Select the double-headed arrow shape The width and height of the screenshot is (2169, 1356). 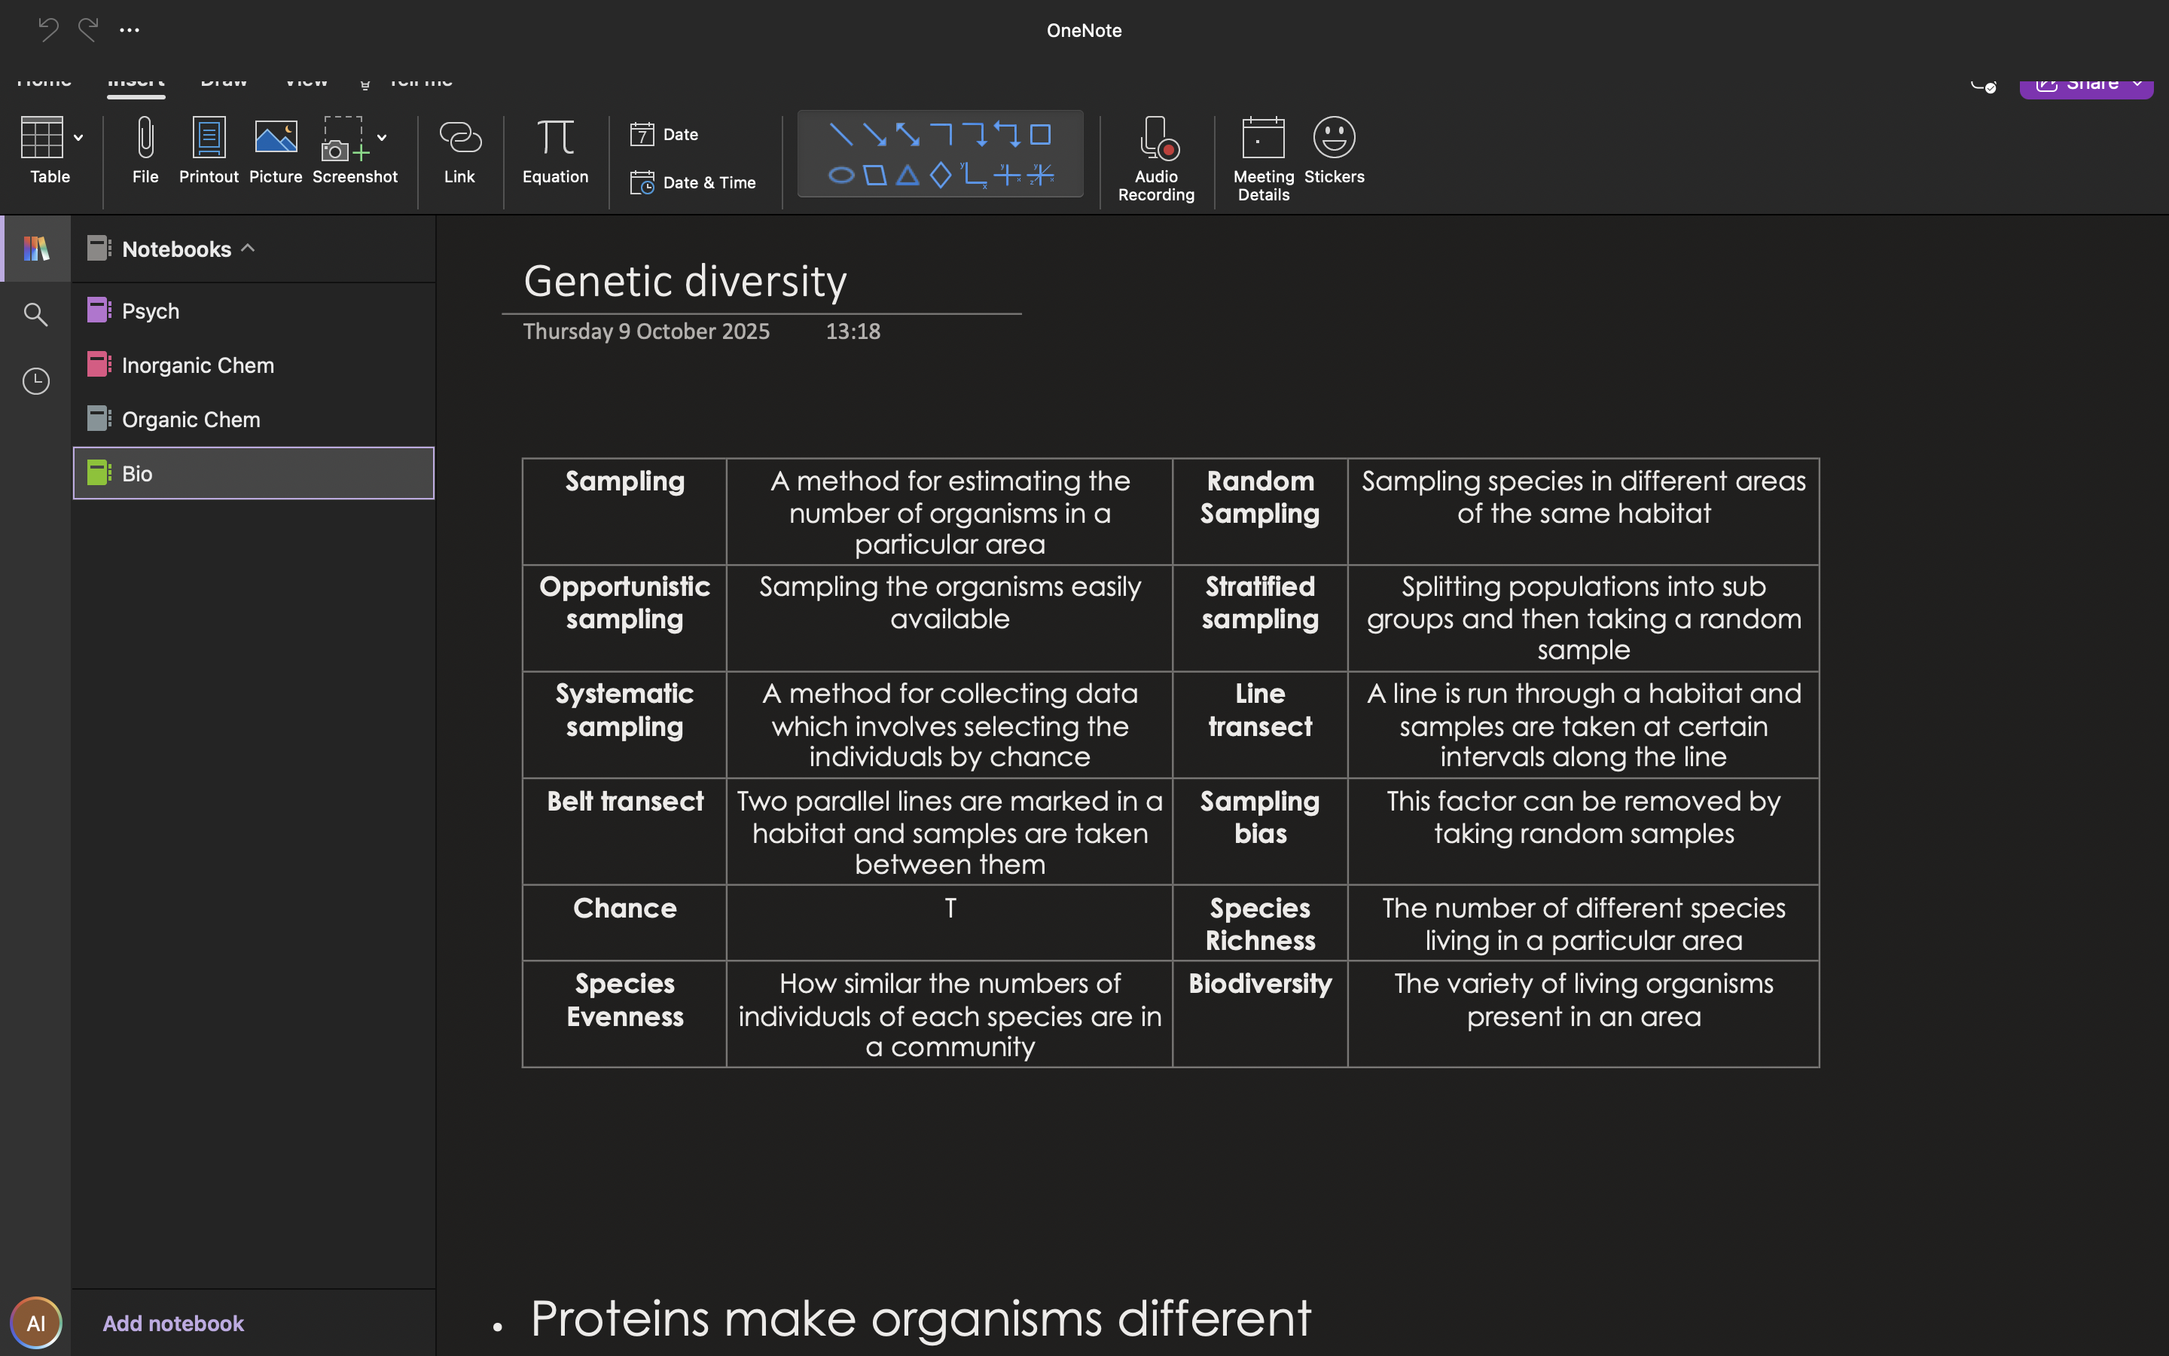(x=907, y=136)
